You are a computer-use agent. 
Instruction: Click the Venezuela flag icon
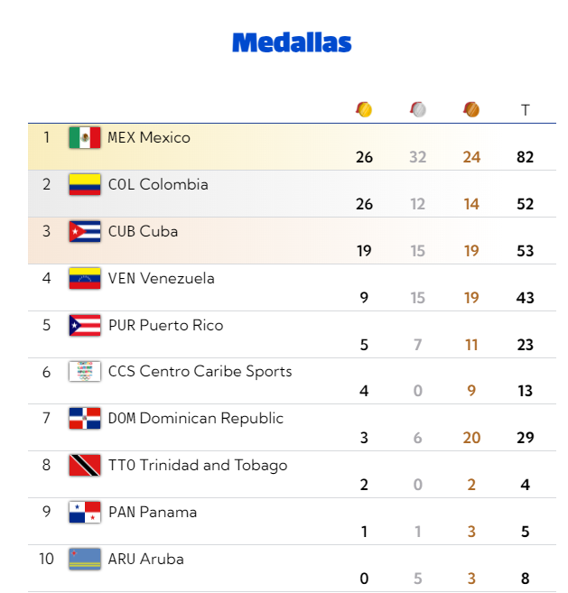(x=85, y=279)
